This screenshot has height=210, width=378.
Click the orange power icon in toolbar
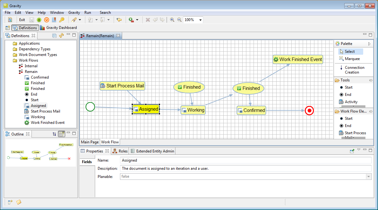point(47,20)
